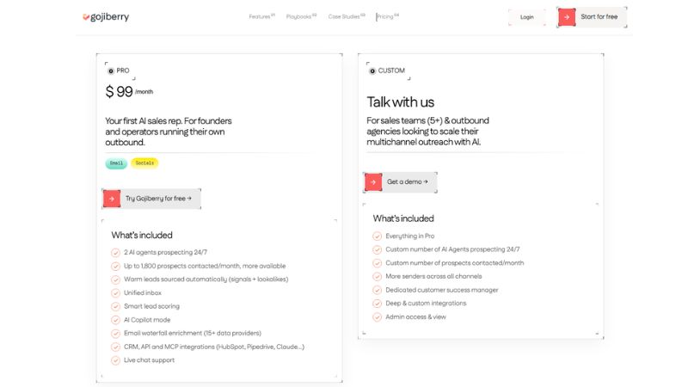Click the PRO plan badge icon
This screenshot has height=387, width=688.
coord(111,71)
